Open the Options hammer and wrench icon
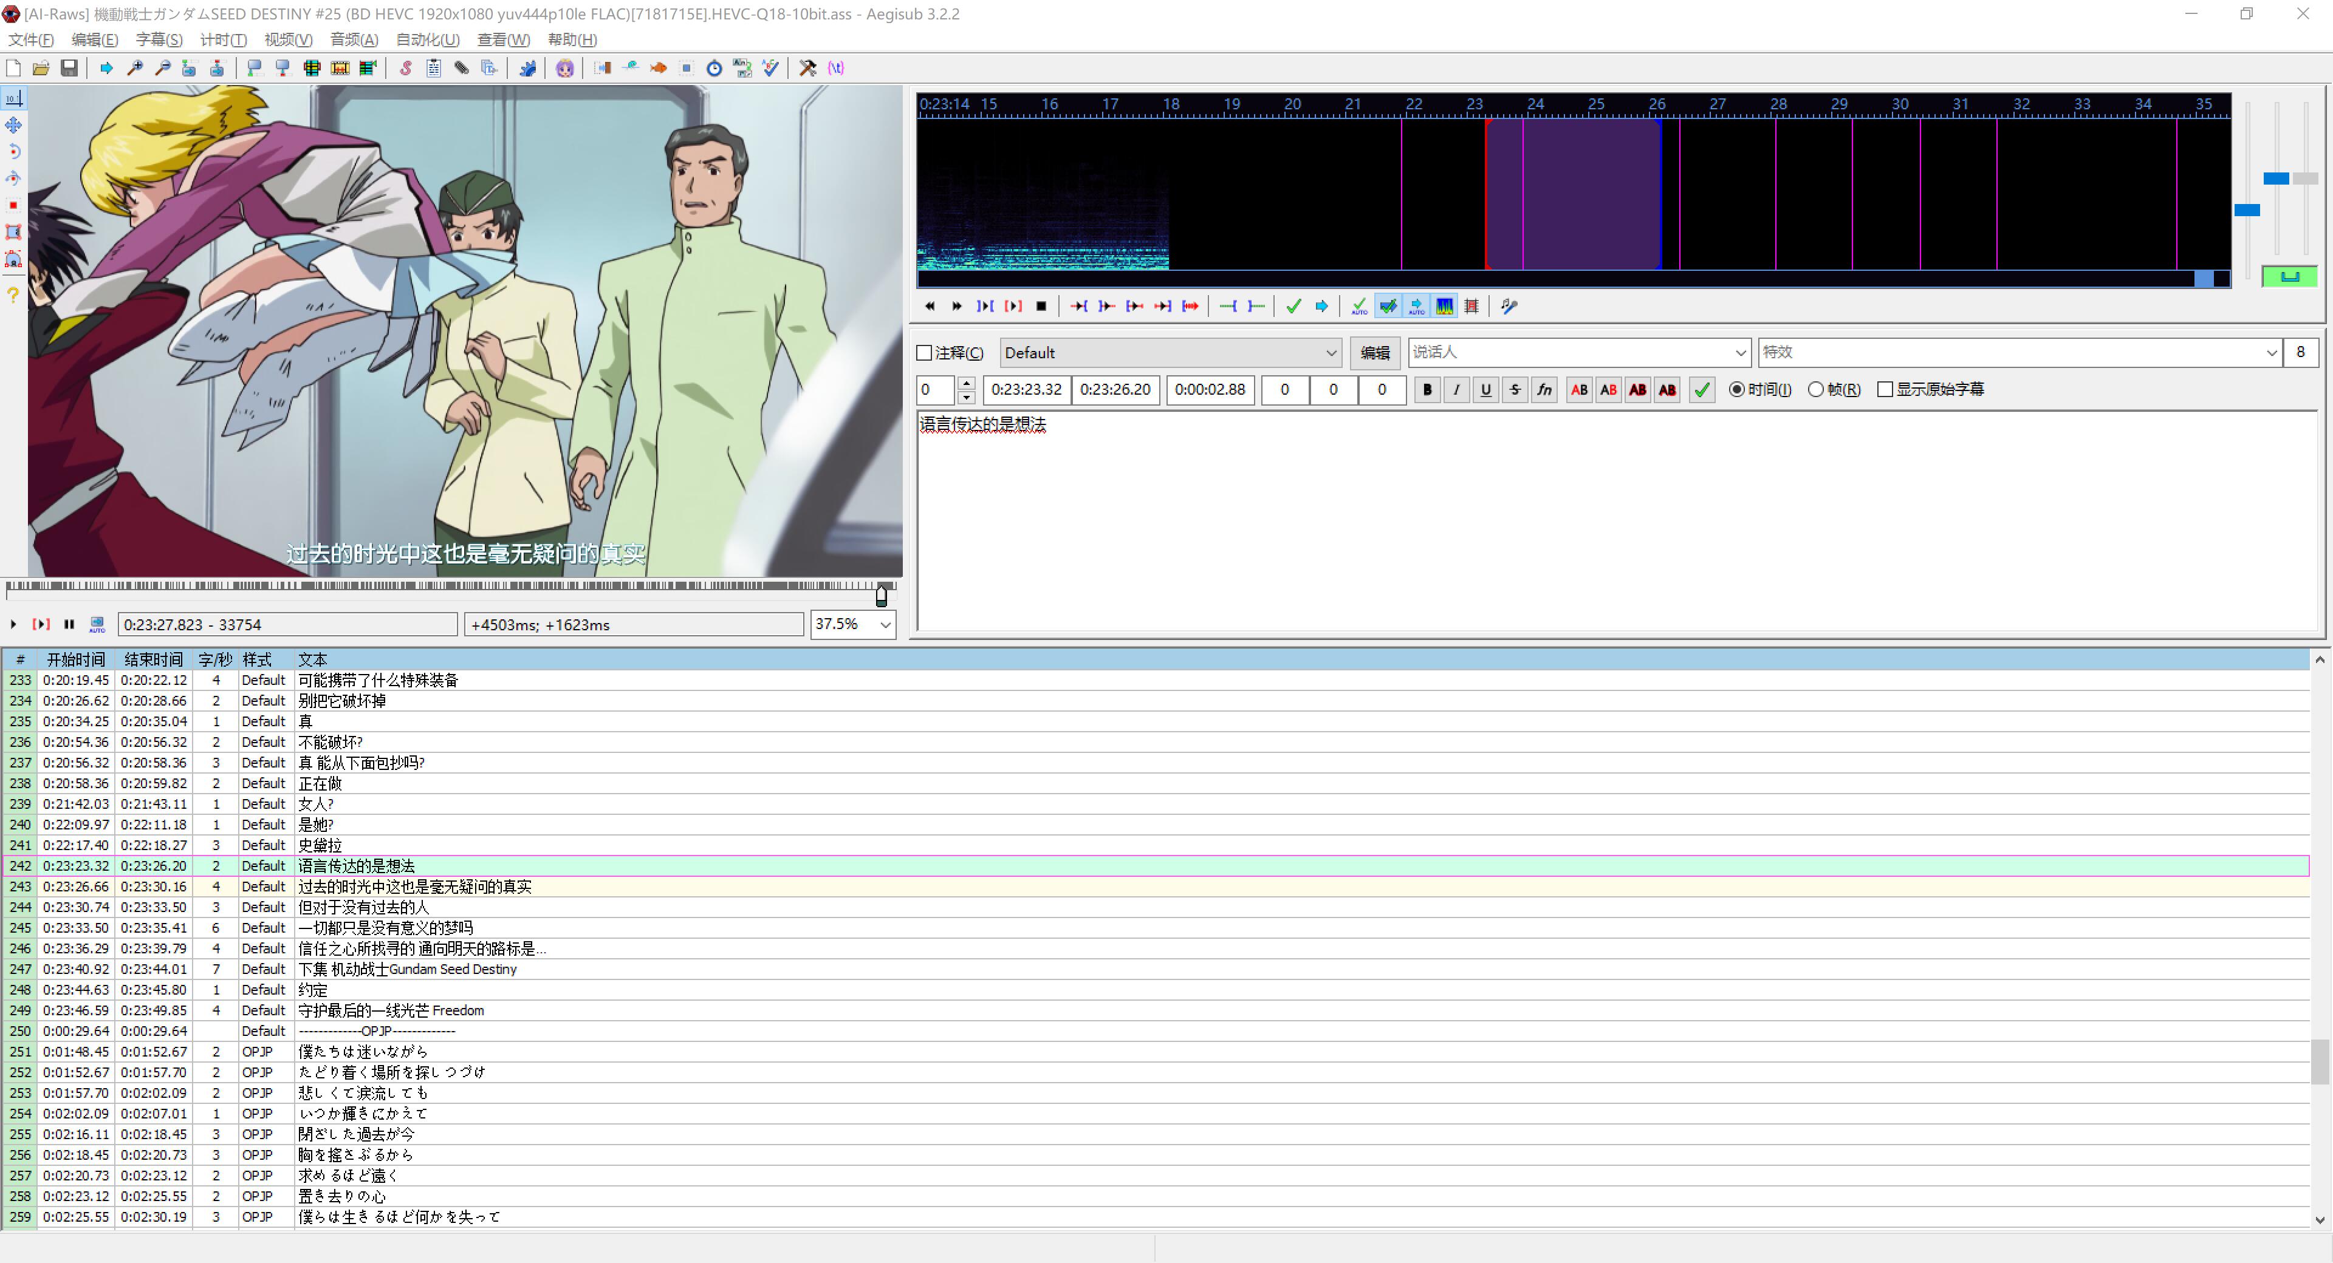2333x1263 pixels. pyautogui.click(x=808, y=68)
